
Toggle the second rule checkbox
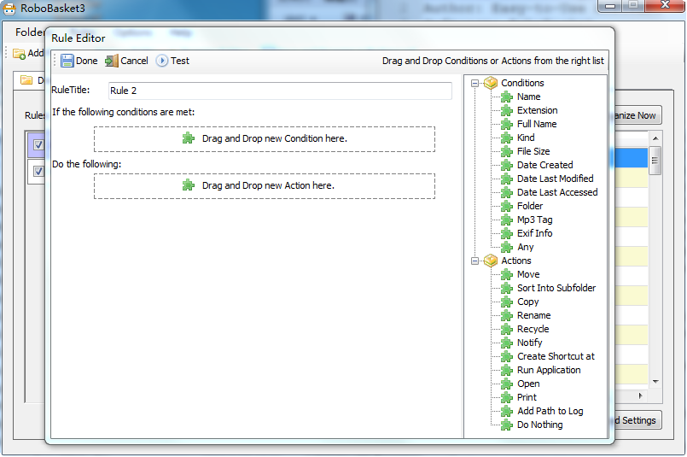click(38, 171)
